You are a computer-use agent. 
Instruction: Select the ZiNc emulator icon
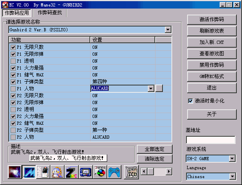tap(71, 172)
